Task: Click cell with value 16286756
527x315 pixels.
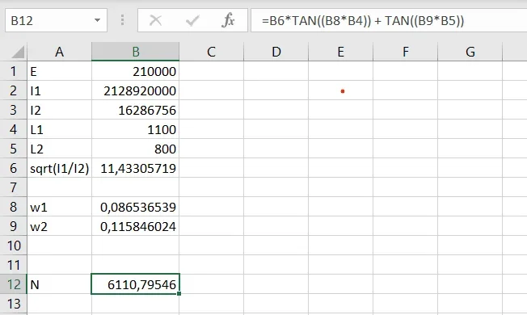Action: [136, 110]
